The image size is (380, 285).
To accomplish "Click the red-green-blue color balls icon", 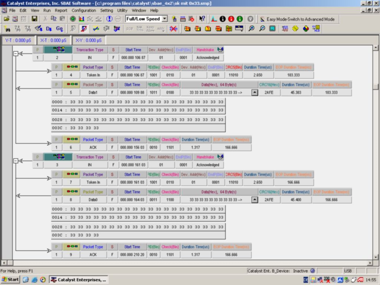I will [306, 29].
